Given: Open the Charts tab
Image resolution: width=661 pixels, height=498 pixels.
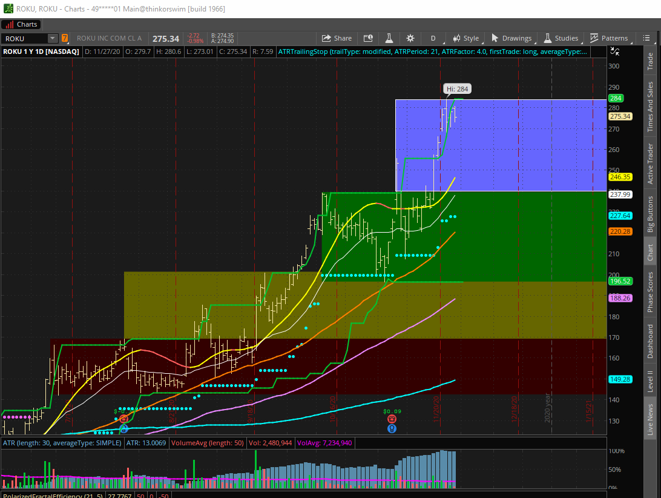Looking at the screenshot, I should pyautogui.click(x=22, y=24).
